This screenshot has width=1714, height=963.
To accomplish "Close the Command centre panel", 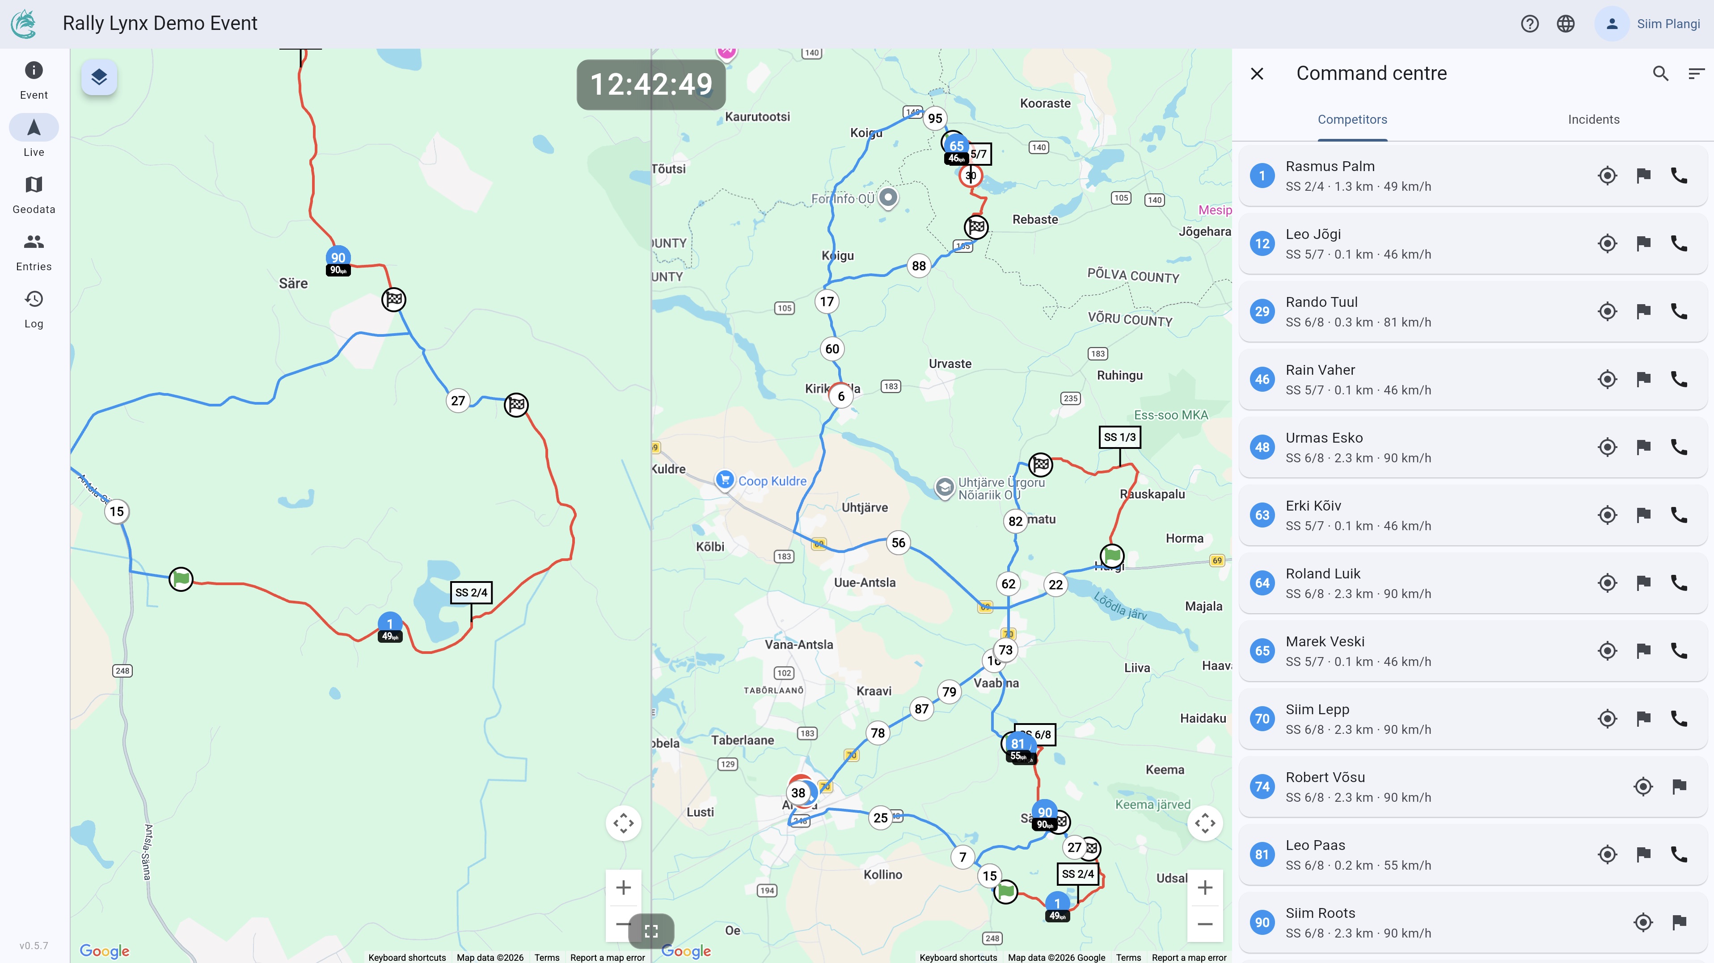I will coord(1257,73).
